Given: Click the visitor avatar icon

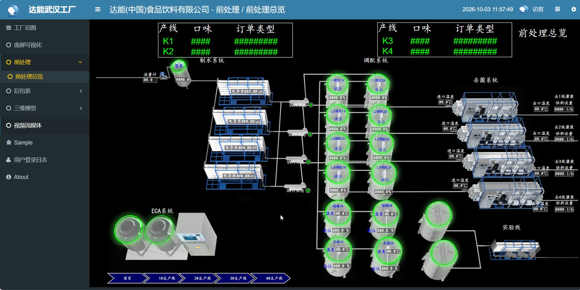Looking at the screenshot, I should pos(523,9).
